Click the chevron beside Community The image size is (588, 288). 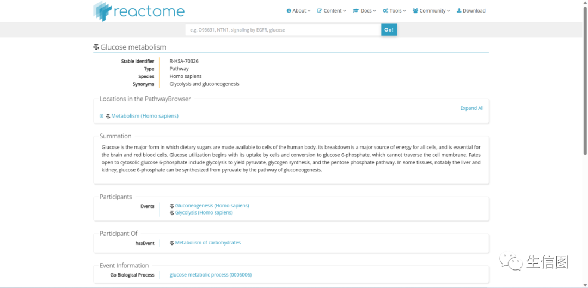pyautogui.click(x=449, y=11)
